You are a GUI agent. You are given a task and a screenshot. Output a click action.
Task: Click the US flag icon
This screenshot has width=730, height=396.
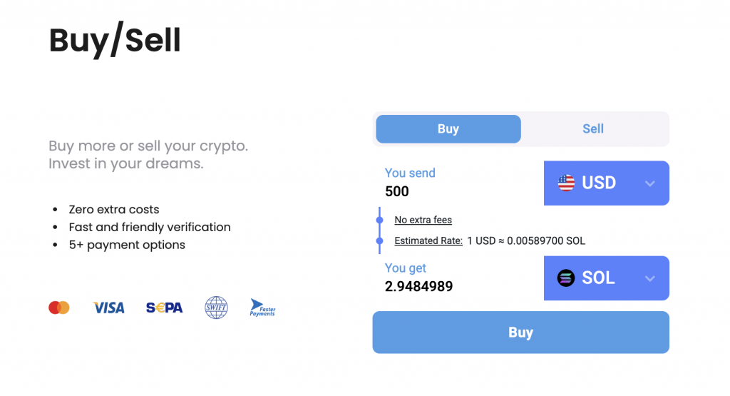tap(566, 183)
